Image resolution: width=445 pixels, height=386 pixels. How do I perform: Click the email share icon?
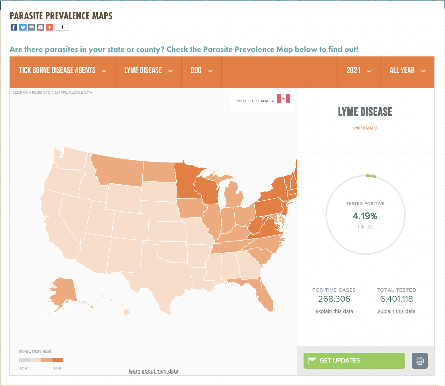click(41, 27)
